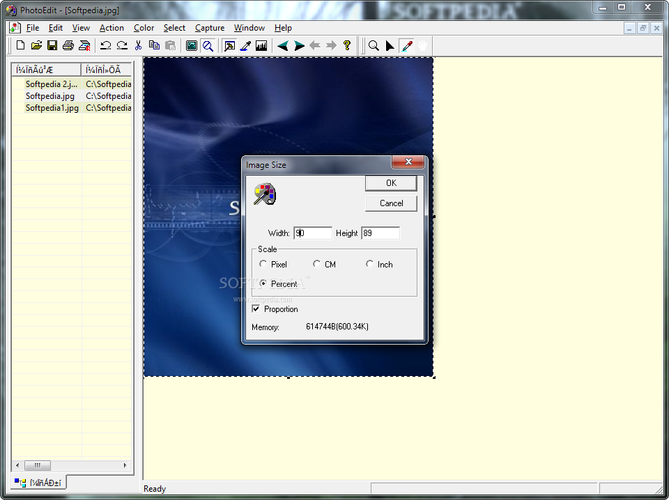The height and width of the screenshot is (500, 669).
Task: Open the histogram toolbar icon
Action: point(261,45)
